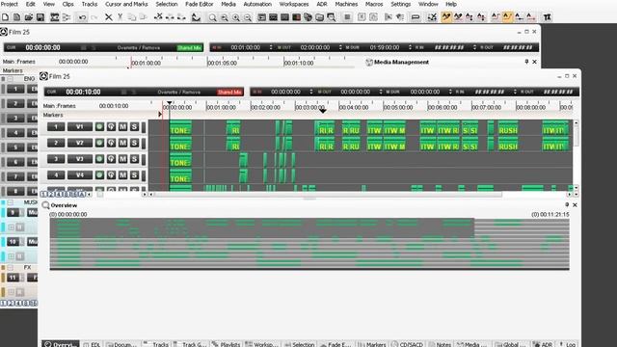The width and height of the screenshot is (617, 347).
Task: Pin the Overview panel with pushpin icon
Action: 567,205
